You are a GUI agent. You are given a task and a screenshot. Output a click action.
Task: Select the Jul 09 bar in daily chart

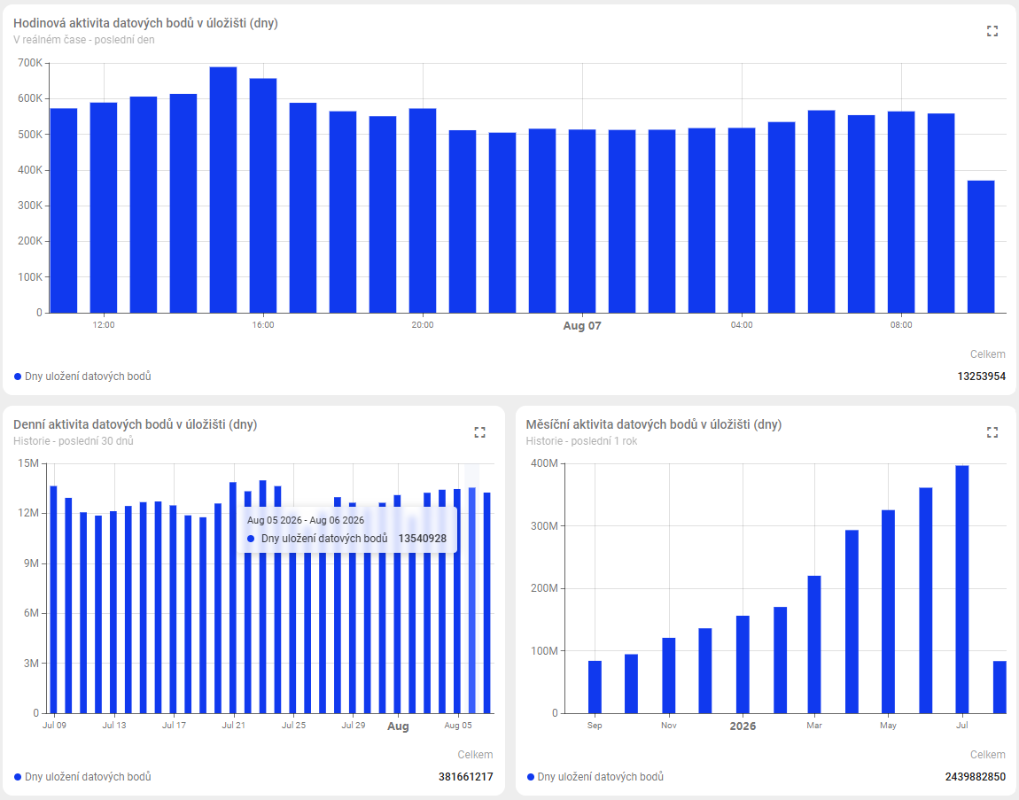coord(54,599)
